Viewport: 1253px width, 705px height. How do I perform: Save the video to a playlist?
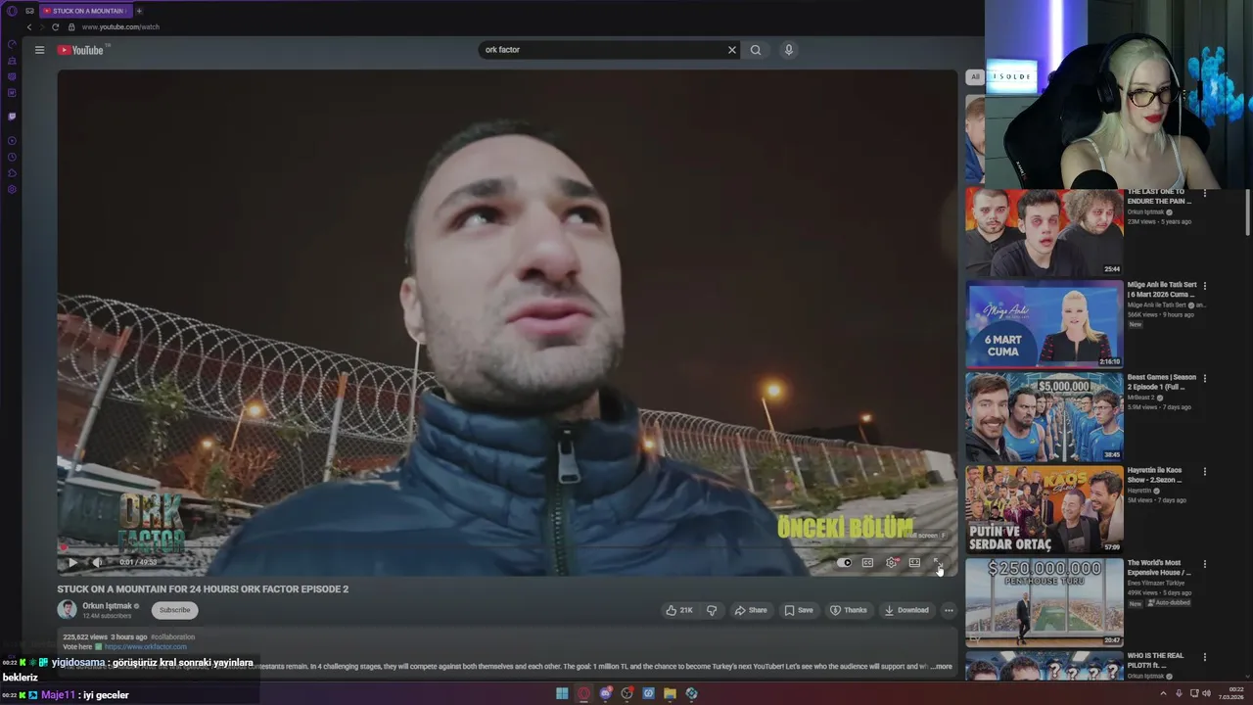pos(799,610)
